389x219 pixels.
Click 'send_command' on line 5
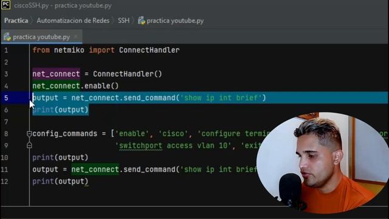click(150, 98)
